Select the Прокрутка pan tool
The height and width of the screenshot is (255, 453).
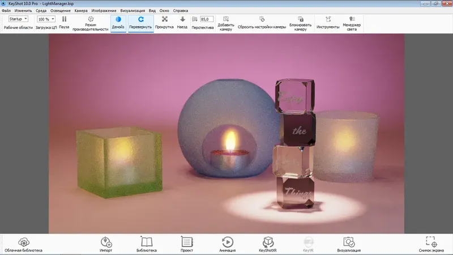[164, 23]
